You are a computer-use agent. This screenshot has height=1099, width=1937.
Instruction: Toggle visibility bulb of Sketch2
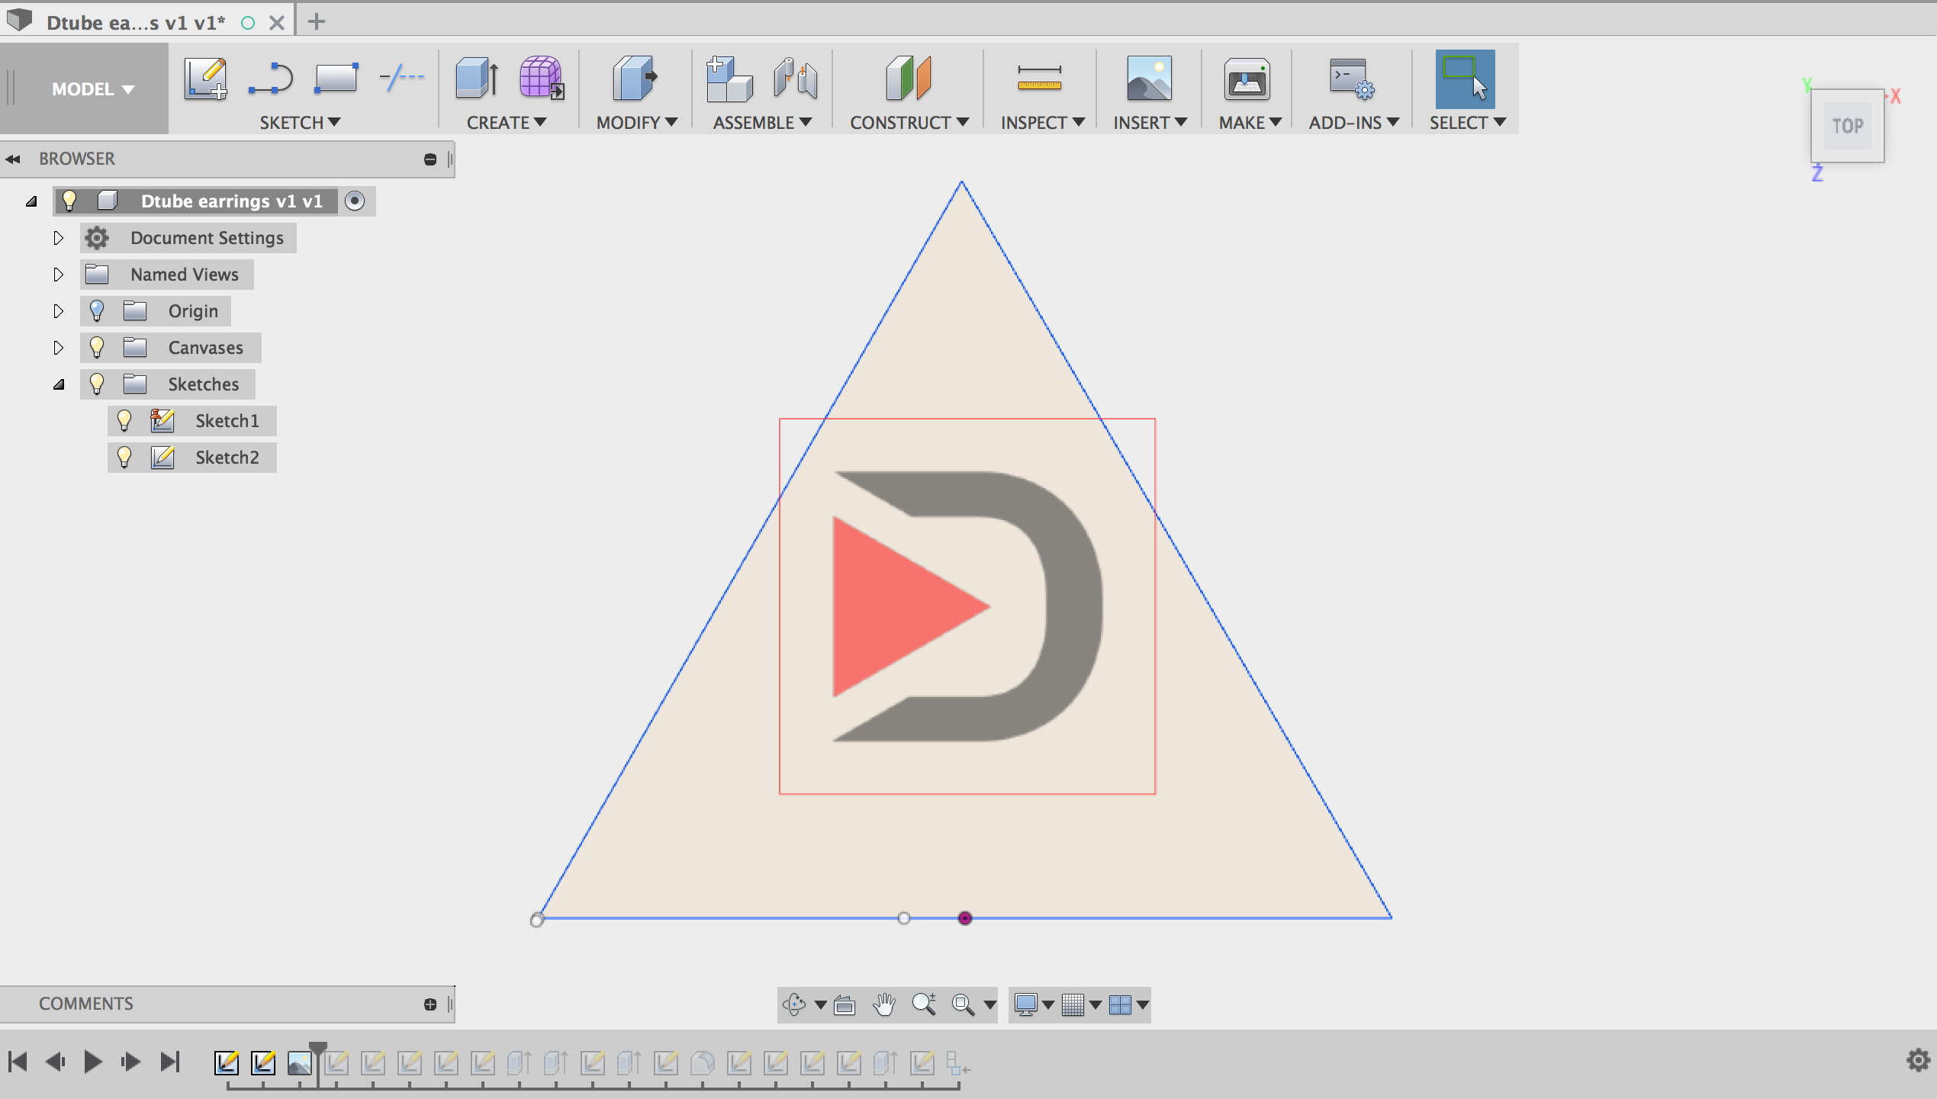(124, 457)
